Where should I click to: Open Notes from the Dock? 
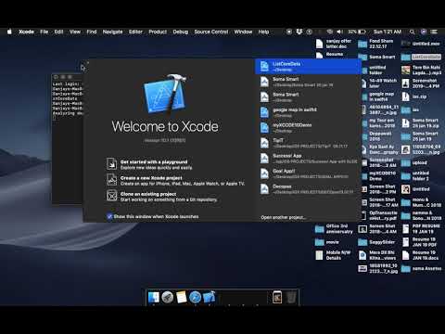182,297
